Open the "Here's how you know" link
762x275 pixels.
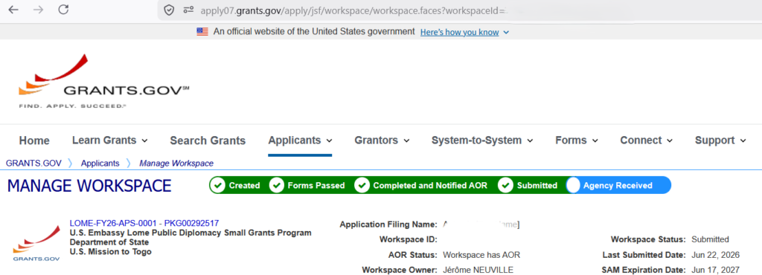point(460,33)
